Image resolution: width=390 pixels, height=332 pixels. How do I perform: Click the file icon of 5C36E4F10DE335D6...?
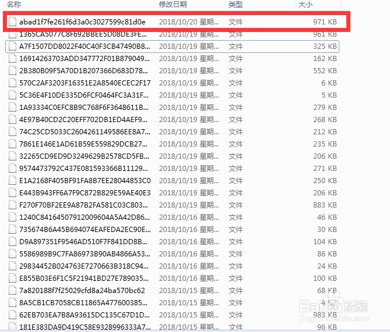(12, 95)
